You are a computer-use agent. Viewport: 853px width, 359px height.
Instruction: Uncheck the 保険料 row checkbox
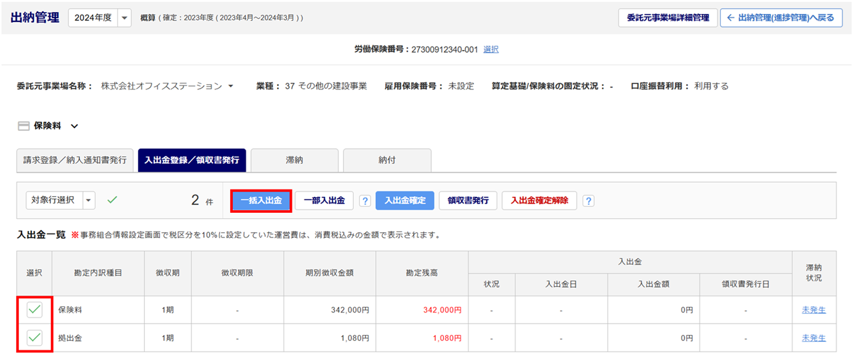(35, 310)
